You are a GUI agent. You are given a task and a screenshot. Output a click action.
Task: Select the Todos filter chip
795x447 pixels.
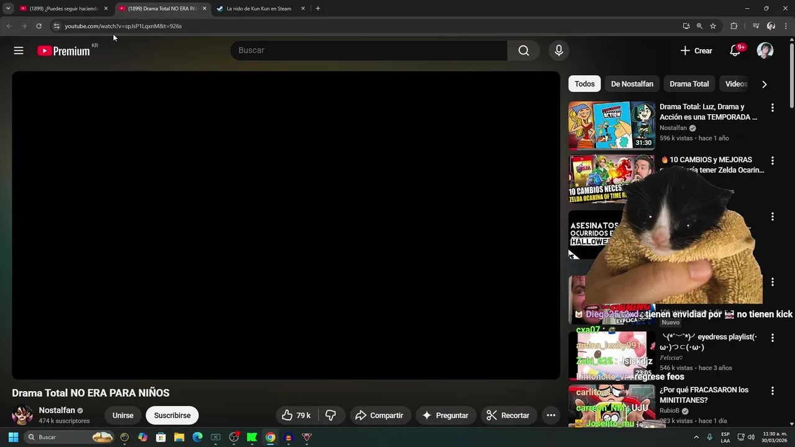(x=584, y=84)
